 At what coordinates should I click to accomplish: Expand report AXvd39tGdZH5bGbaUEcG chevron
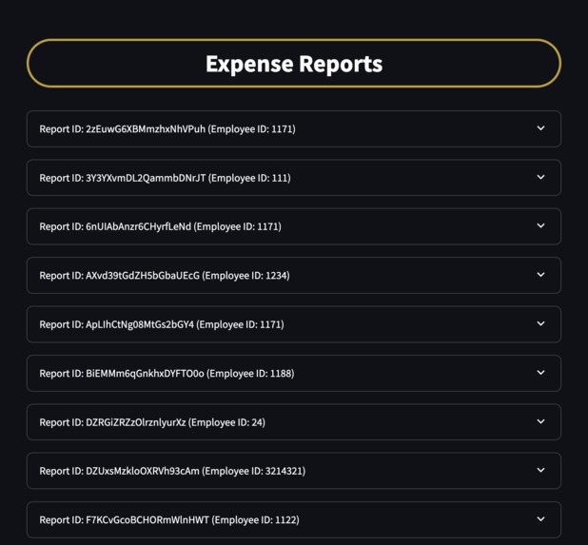pos(540,274)
